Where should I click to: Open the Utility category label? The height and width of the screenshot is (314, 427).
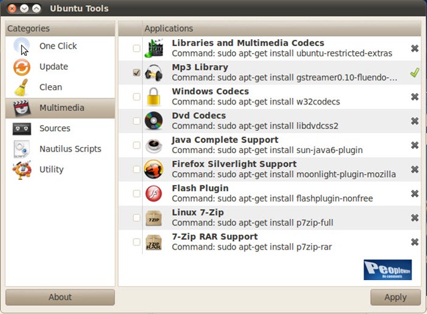[x=51, y=170]
